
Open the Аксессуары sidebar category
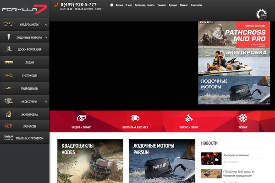click(25, 102)
